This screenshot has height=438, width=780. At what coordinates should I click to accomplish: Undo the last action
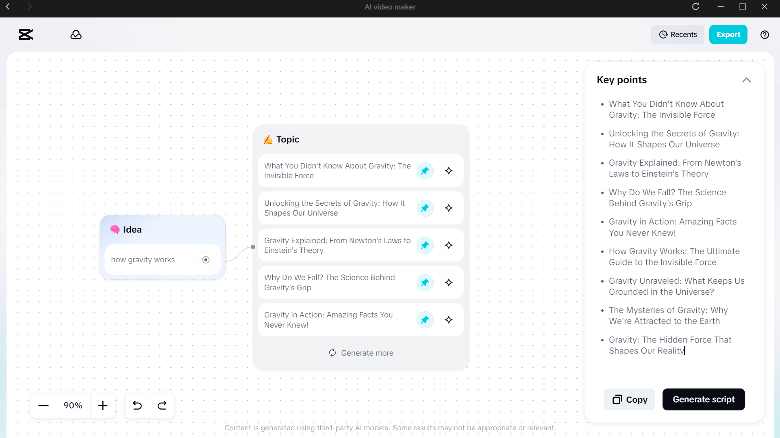(137, 406)
